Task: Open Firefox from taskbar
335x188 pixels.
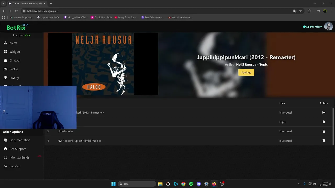Action: coord(214,184)
